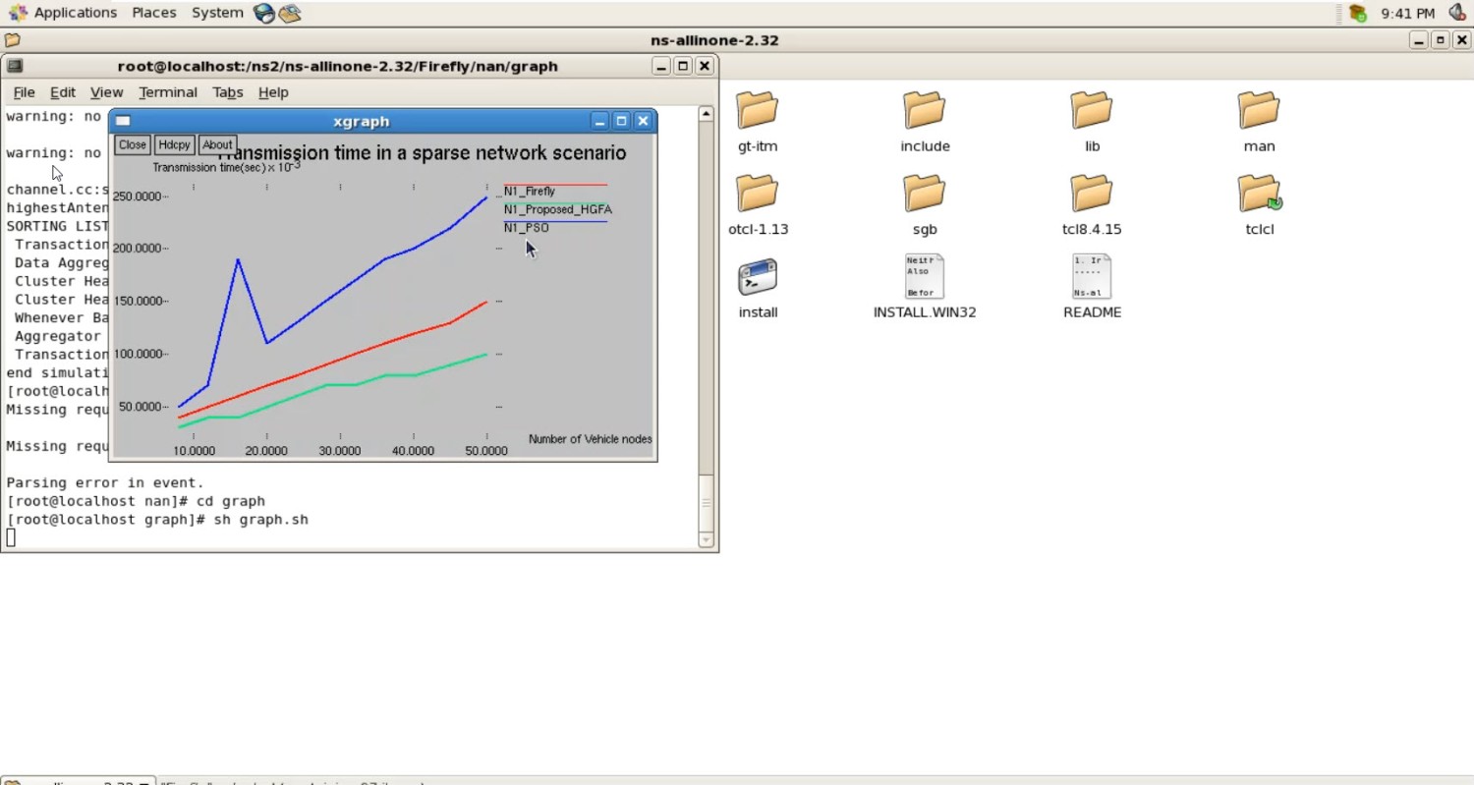The width and height of the screenshot is (1474, 785).
Task: Click the terminal window title icon
Action: (15, 66)
